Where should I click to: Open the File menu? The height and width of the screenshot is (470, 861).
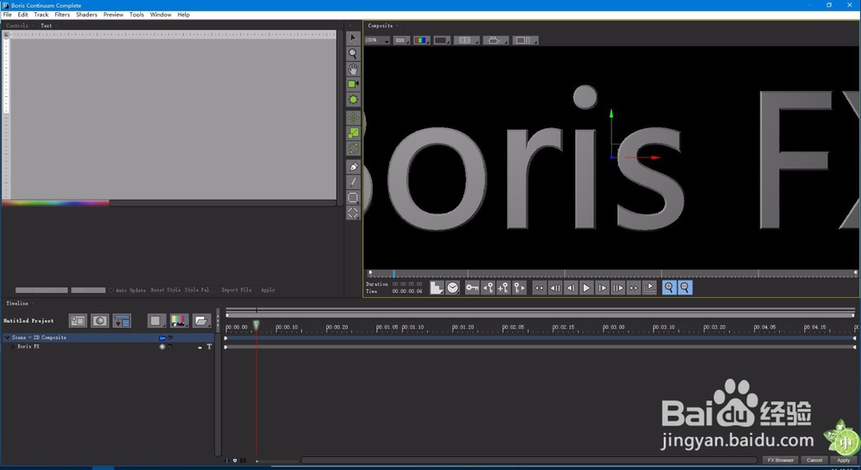point(7,15)
